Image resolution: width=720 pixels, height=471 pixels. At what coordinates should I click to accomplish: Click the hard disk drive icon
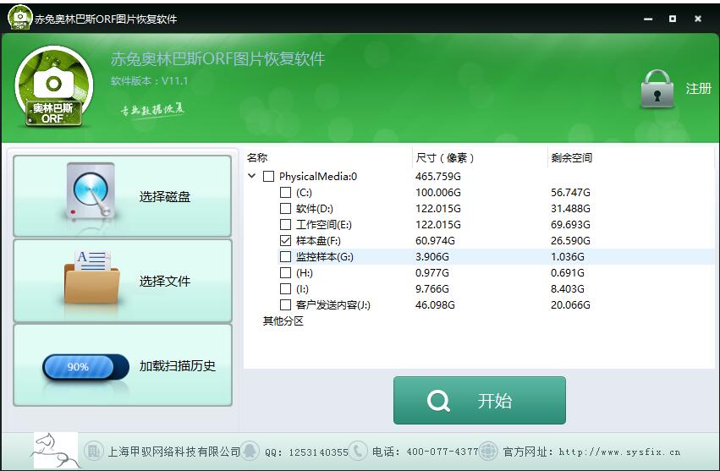click(x=90, y=192)
